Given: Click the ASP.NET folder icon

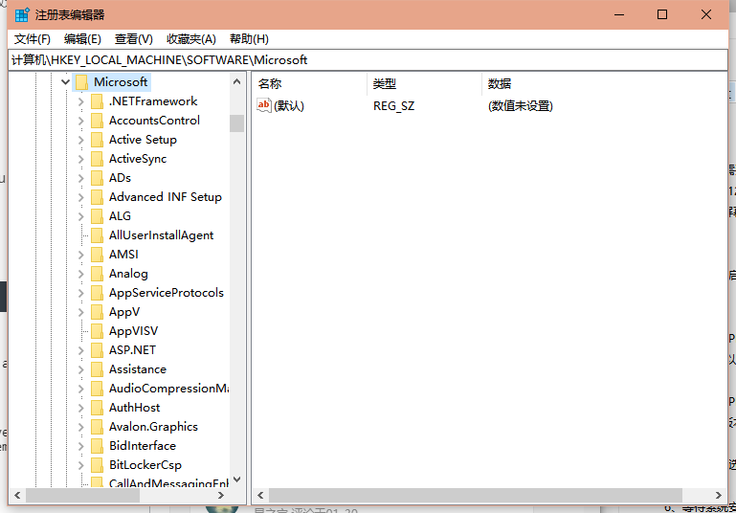Looking at the screenshot, I should pyautogui.click(x=97, y=350).
